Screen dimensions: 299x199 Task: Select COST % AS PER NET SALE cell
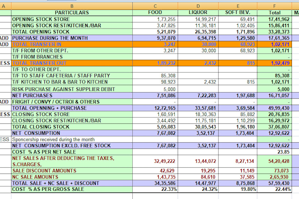point(72,152)
